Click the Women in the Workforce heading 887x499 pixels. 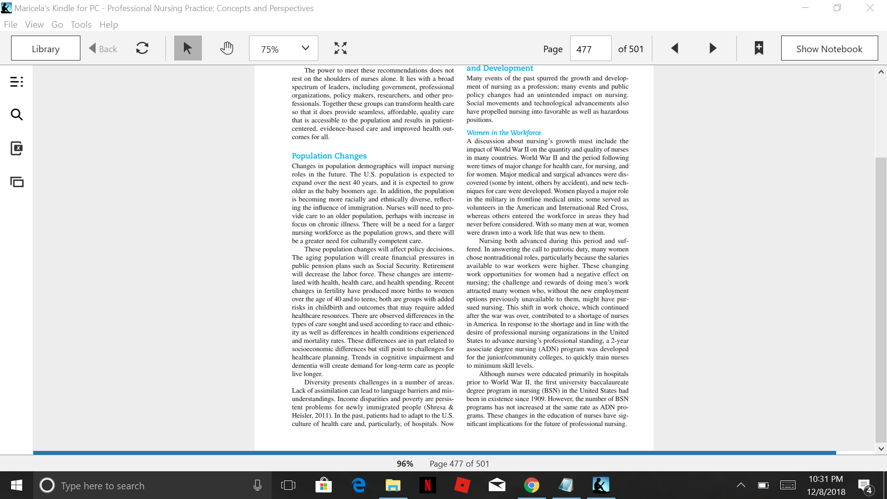click(x=504, y=133)
